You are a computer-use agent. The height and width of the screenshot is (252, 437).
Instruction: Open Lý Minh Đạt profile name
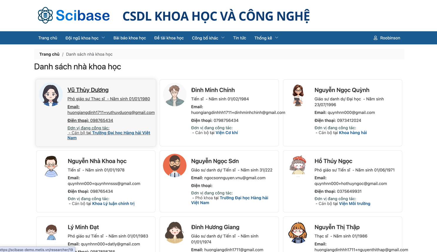83,227
